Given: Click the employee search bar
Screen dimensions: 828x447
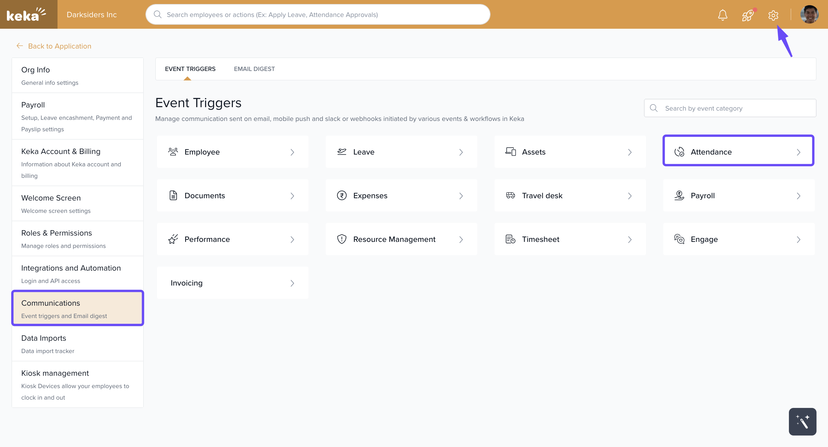Looking at the screenshot, I should (318, 14).
